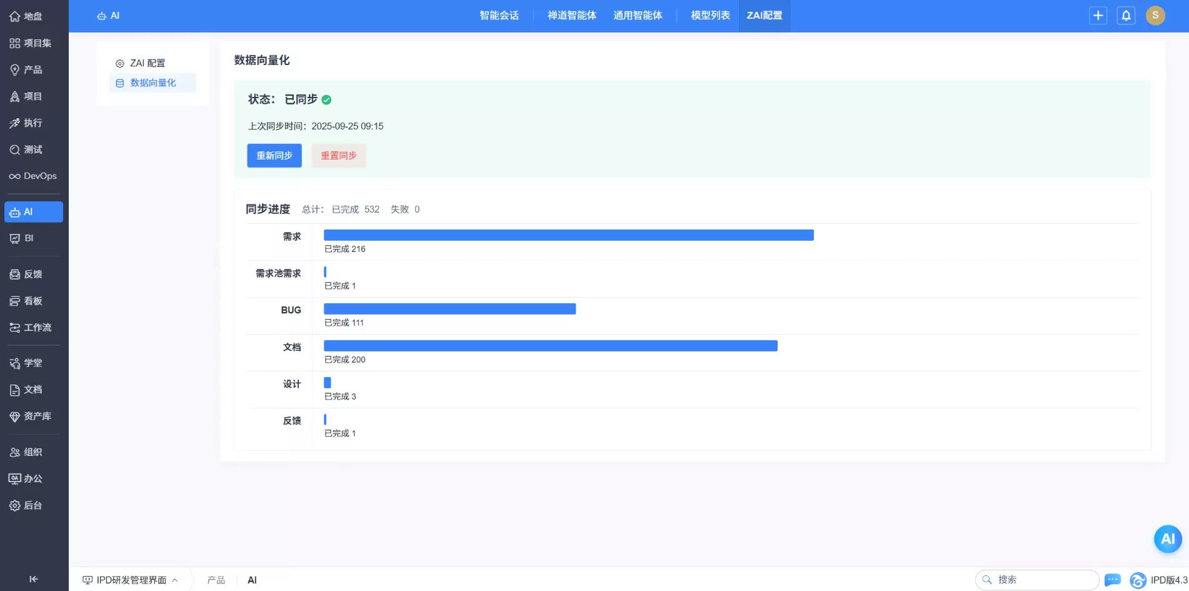
Task: Open the 后台 admin icon
Action: [x=14, y=505]
